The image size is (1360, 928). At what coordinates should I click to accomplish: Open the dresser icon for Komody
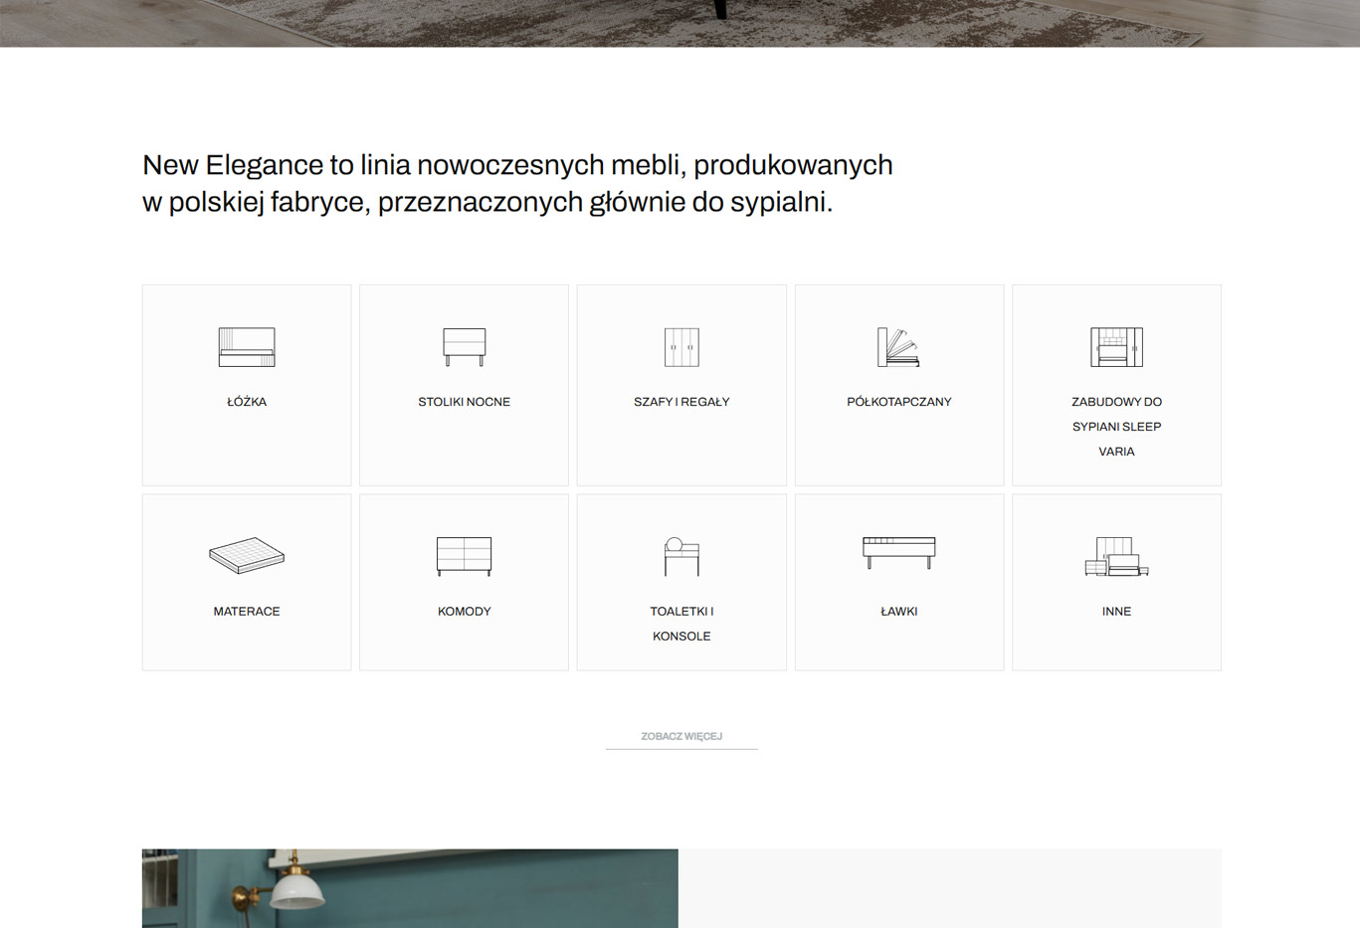tap(464, 556)
